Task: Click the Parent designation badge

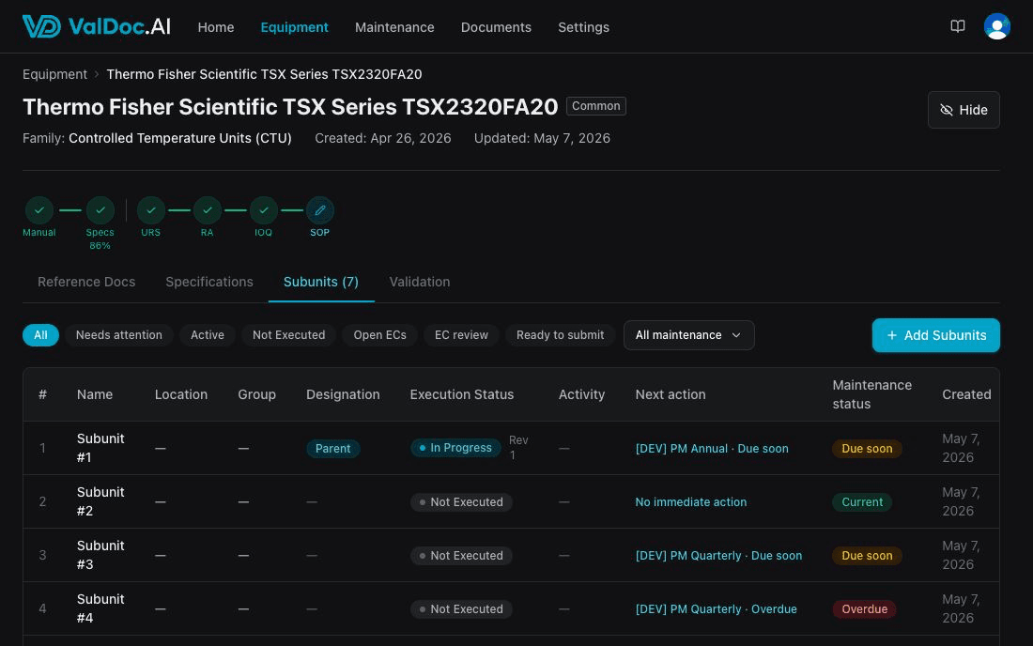Action: (332, 449)
